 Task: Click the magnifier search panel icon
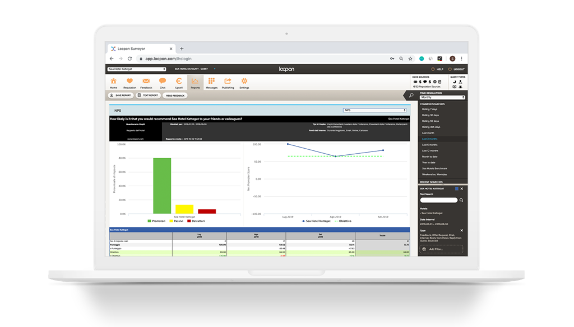(411, 96)
